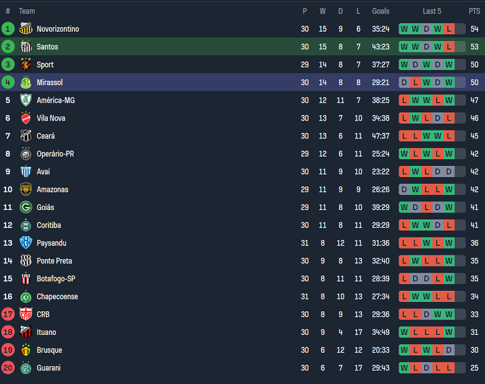Click Mirassol's first draw result badge
The width and height of the screenshot is (485, 384).
pyautogui.click(x=404, y=83)
